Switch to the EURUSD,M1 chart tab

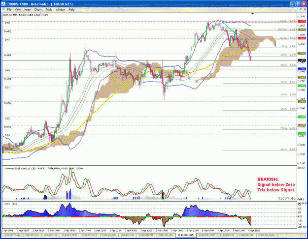point(146,235)
